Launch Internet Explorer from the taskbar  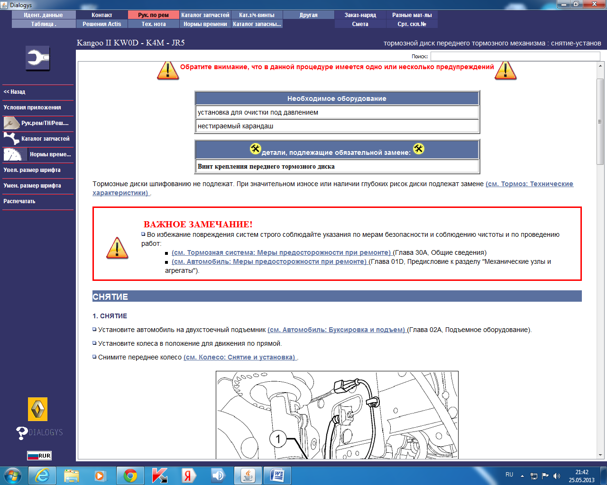(42, 476)
